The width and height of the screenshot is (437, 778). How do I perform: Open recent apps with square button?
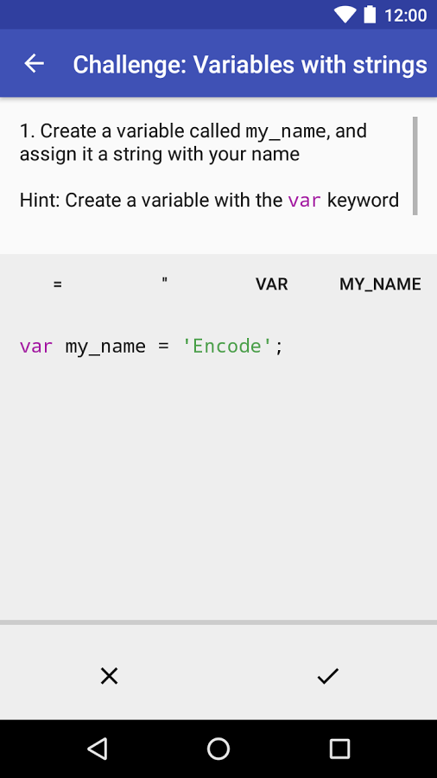point(340,749)
